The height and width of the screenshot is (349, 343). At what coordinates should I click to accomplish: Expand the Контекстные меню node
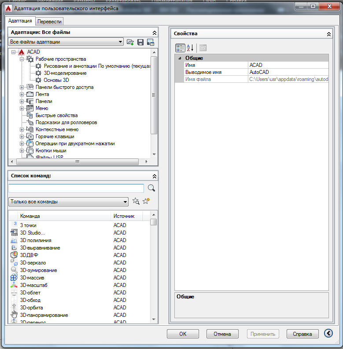coord(22,129)
